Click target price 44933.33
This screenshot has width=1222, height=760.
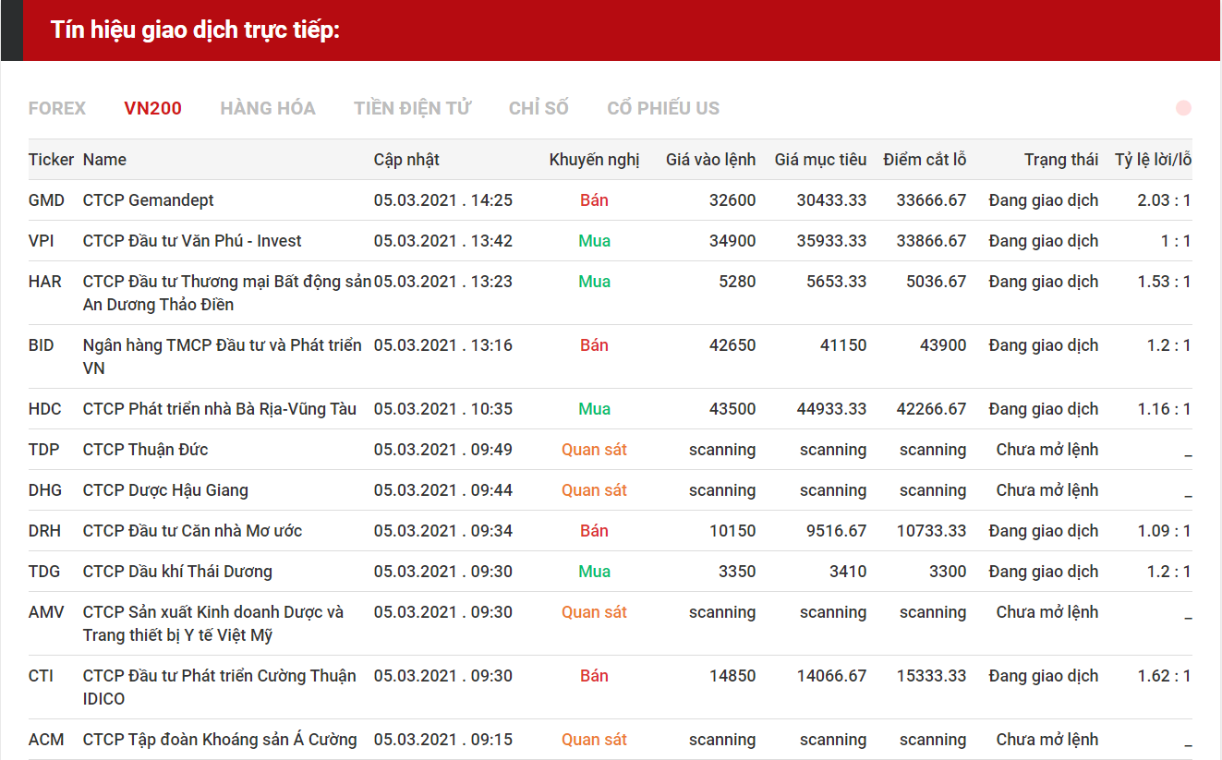(831, 409)
